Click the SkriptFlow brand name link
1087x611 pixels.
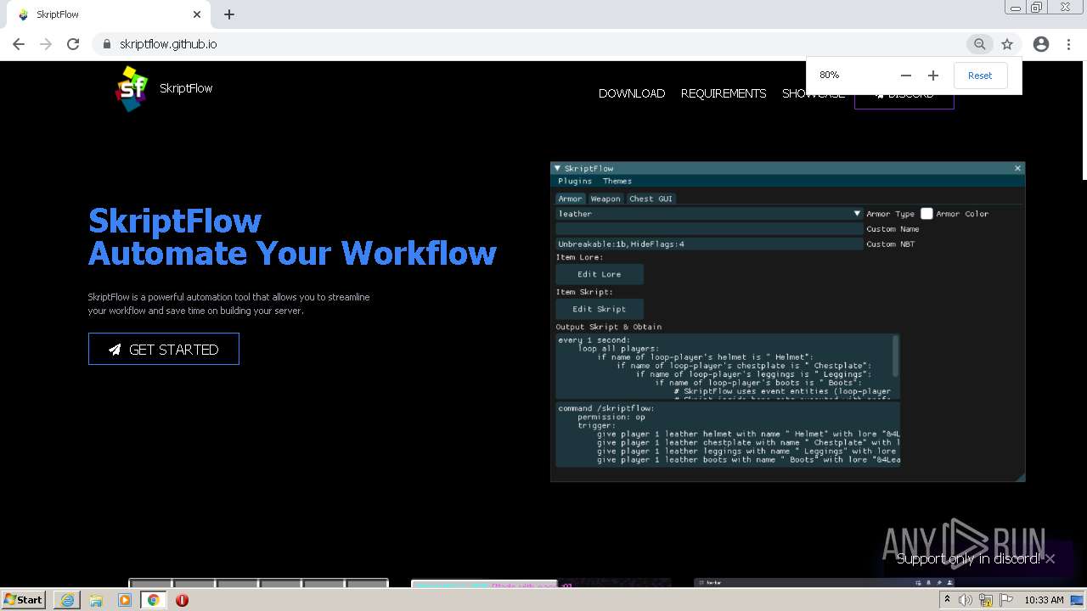(186, 88)
